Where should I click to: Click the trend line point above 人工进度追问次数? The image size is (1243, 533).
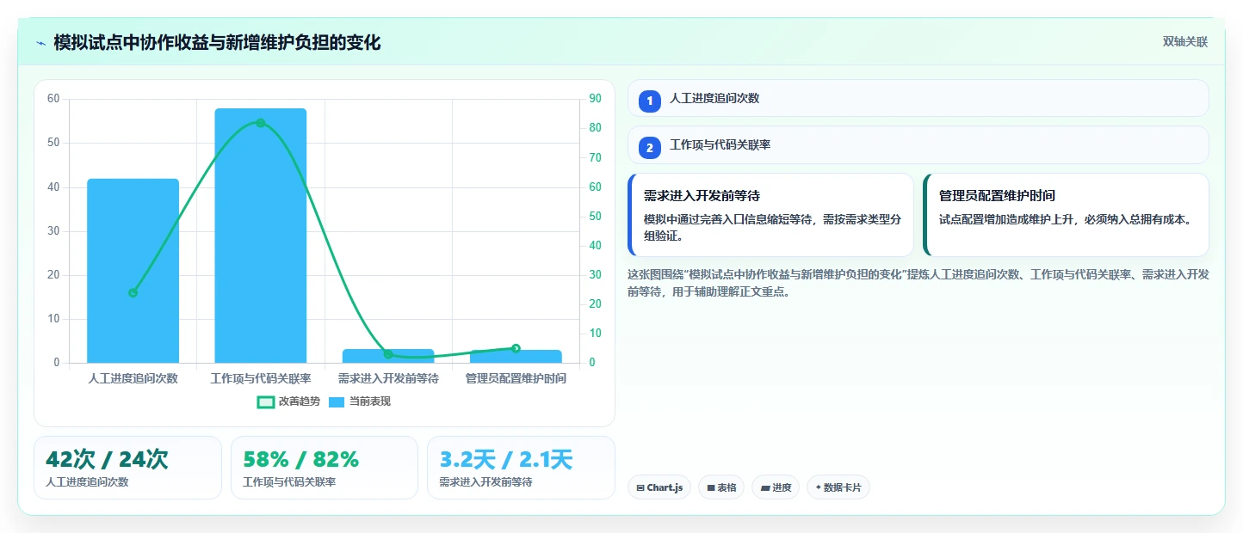tap(133, 293)
